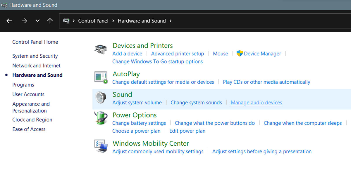Expand chevron after Hardware and Sound breadcrumb
Viewport: 351px width, 183px height.
click(x=171, y=21)
